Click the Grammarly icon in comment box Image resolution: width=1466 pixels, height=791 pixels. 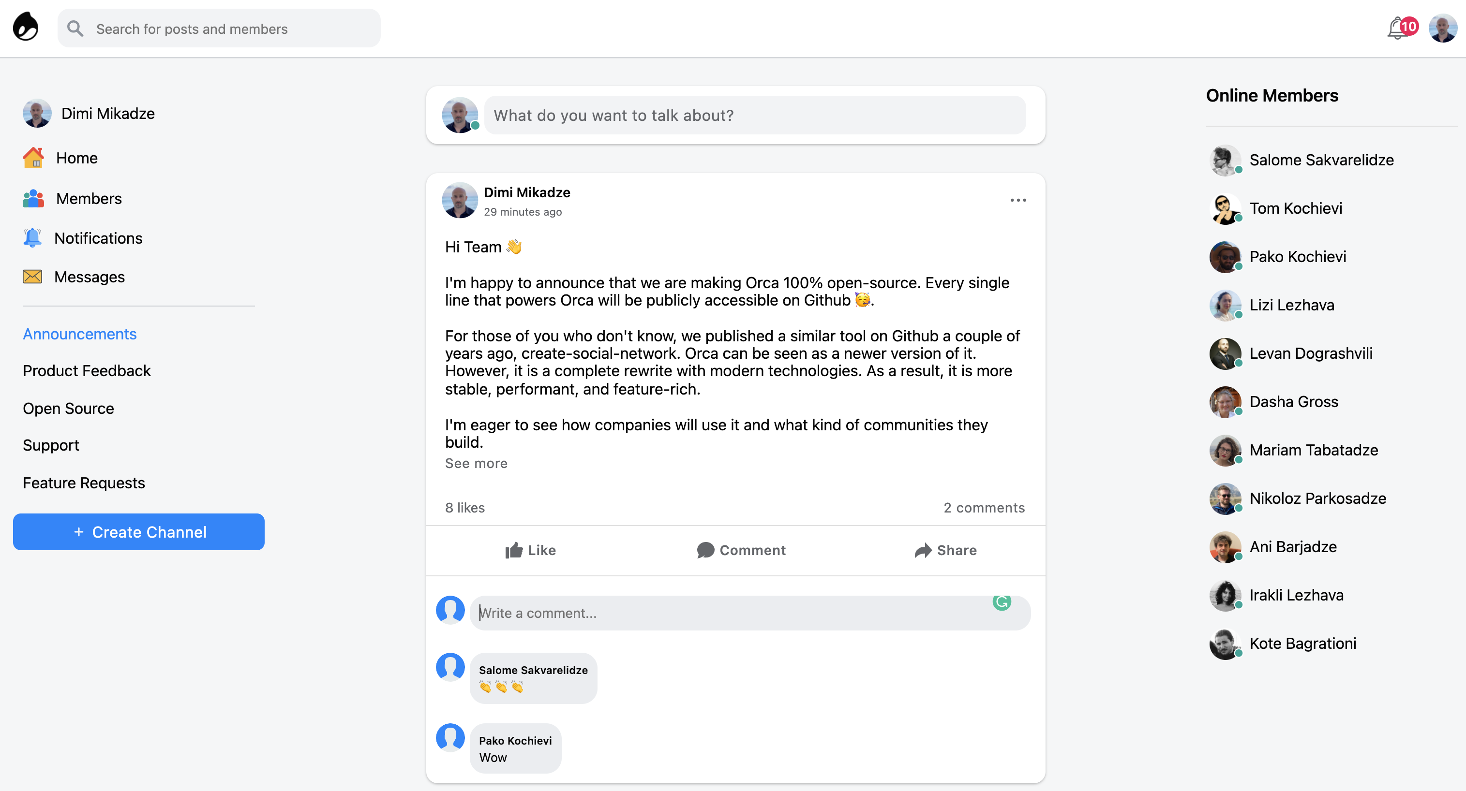click(1002, 603)
